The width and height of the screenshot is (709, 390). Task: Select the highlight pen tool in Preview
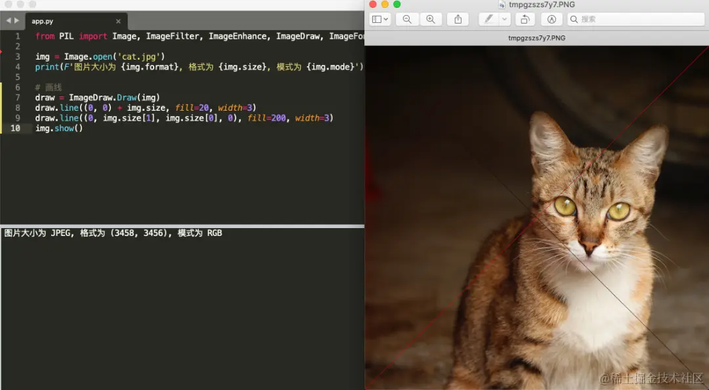click(489, 20)
